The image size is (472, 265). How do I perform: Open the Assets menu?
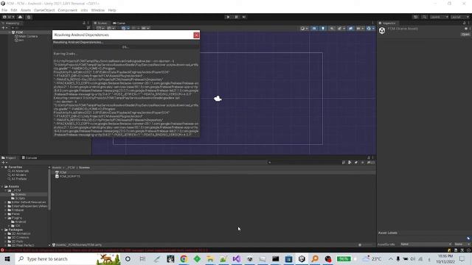[x=26, y=10]
